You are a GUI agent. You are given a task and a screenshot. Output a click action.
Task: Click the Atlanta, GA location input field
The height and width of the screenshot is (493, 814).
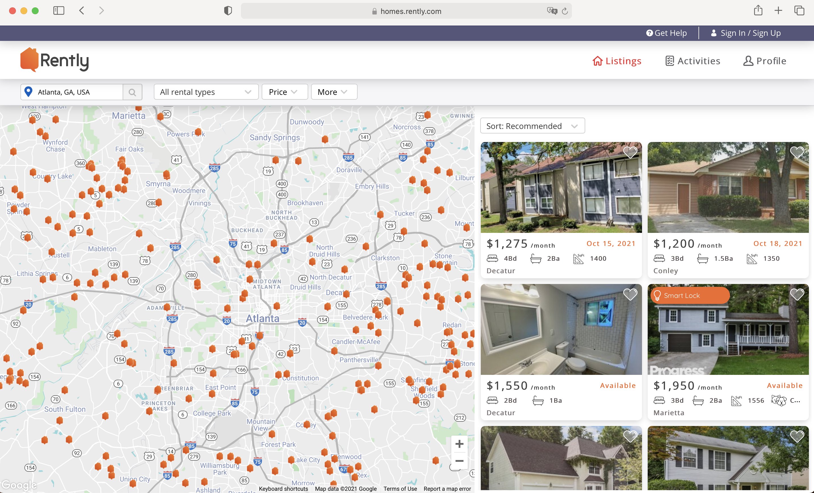coord(79,92)
